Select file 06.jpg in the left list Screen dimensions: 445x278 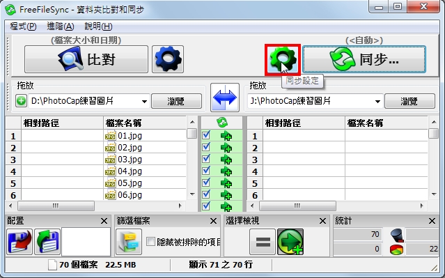click(130, 195)
